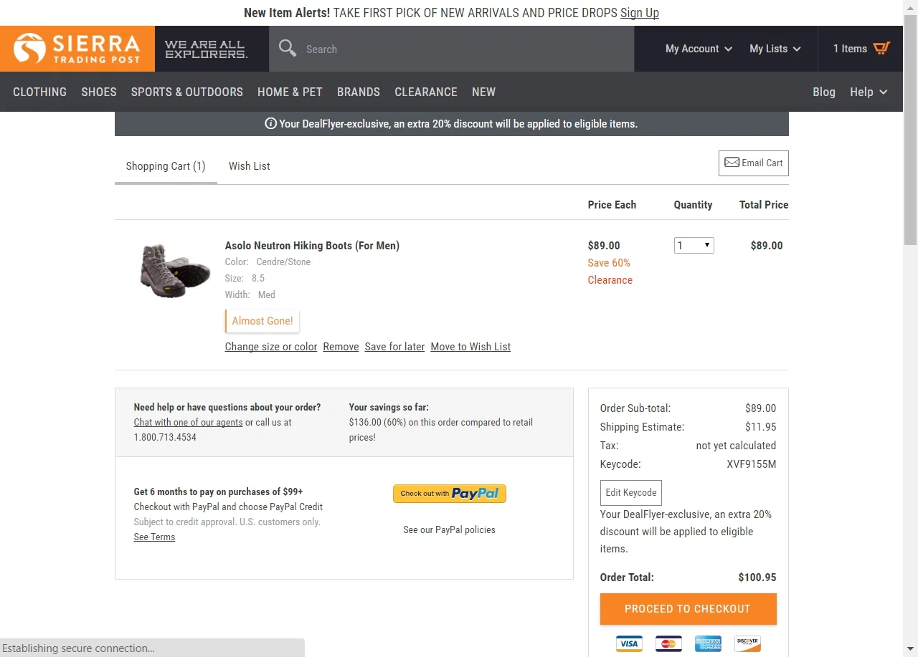Open the Sports & Outdoors menu

187,92
